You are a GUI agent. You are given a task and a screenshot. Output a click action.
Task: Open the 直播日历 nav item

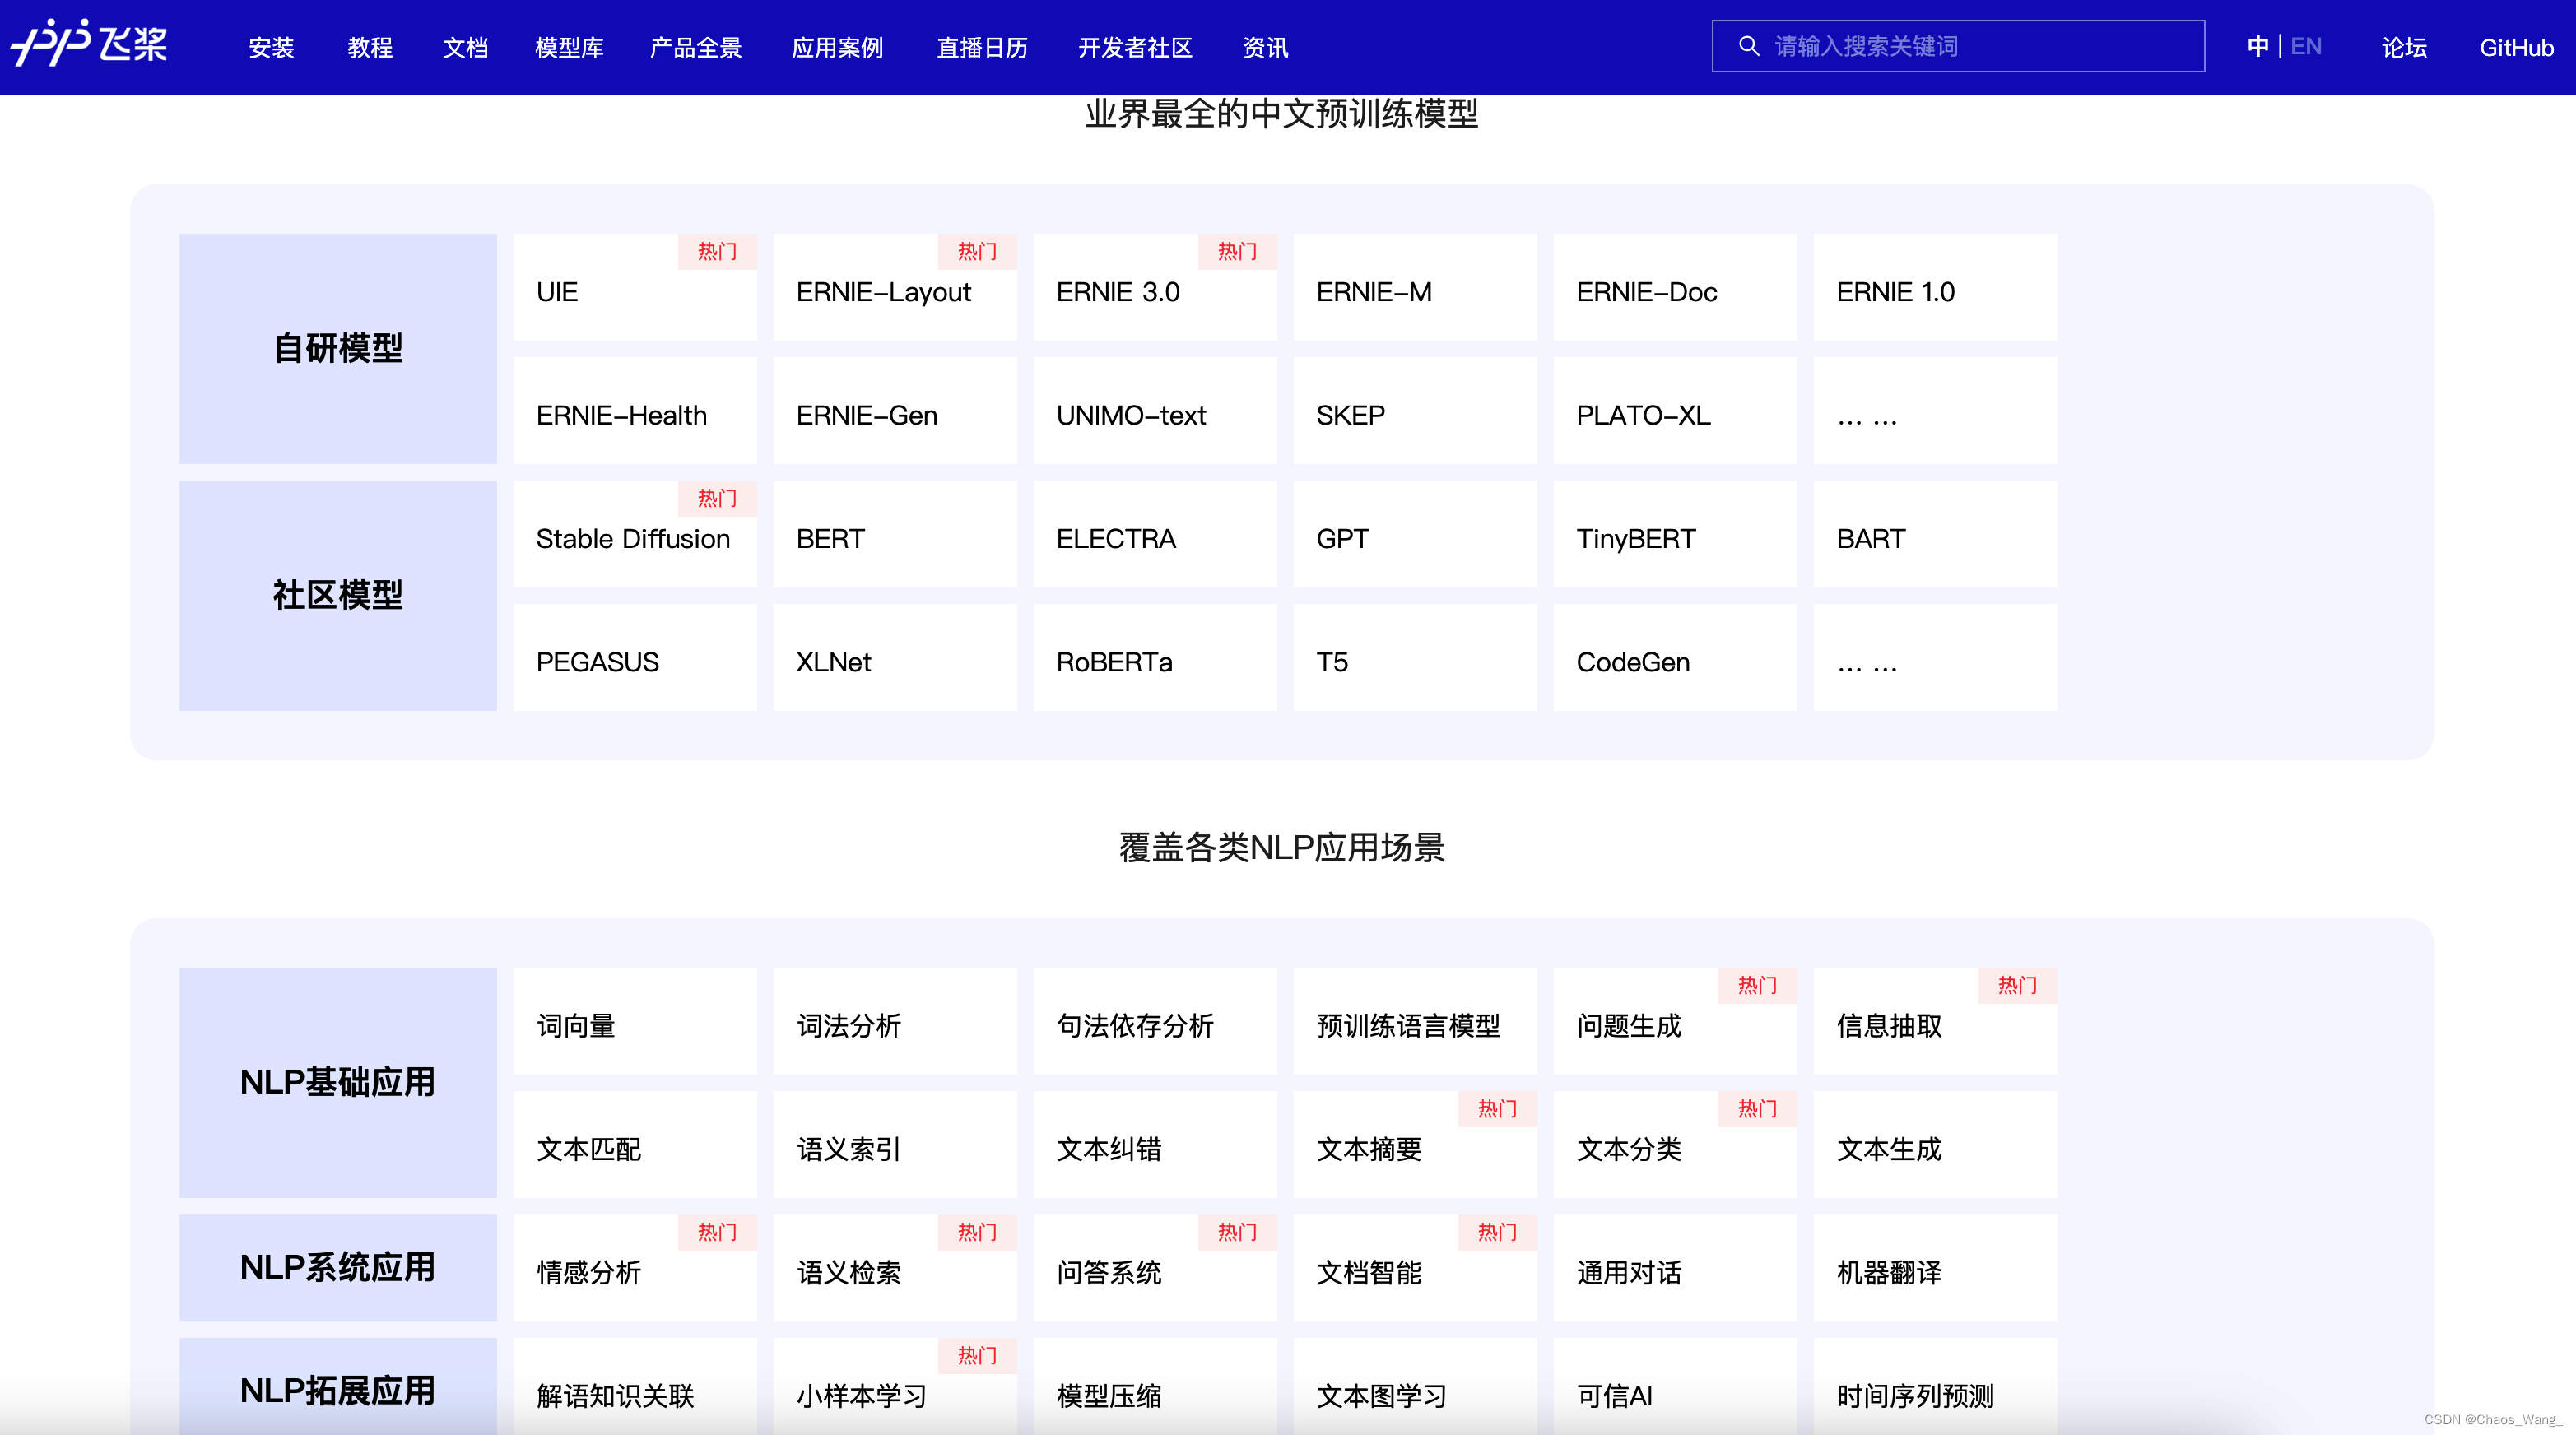982,48
